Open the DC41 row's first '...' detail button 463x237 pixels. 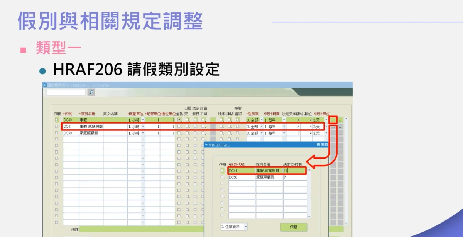click(x=333, y=127)
